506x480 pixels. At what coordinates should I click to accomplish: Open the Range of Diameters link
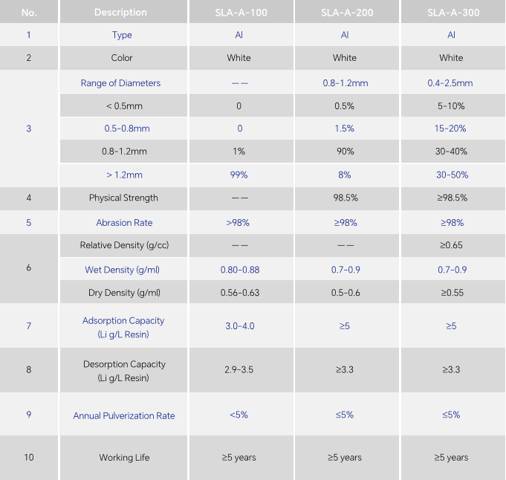tap(120, 83)
